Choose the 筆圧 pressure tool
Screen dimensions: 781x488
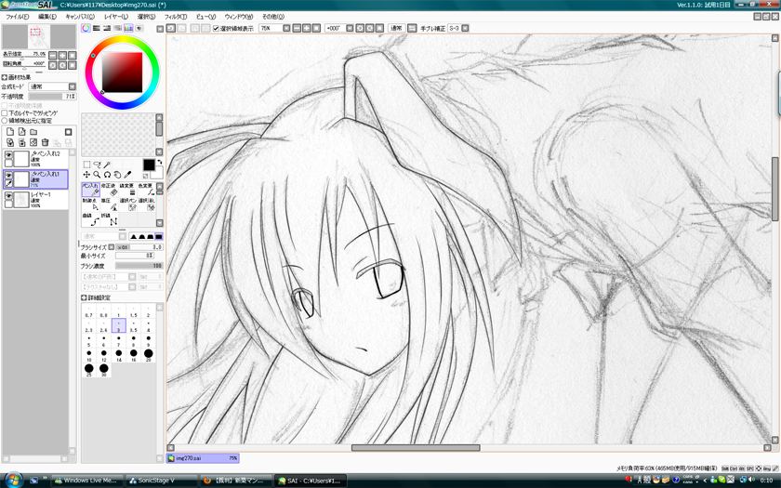109,204
